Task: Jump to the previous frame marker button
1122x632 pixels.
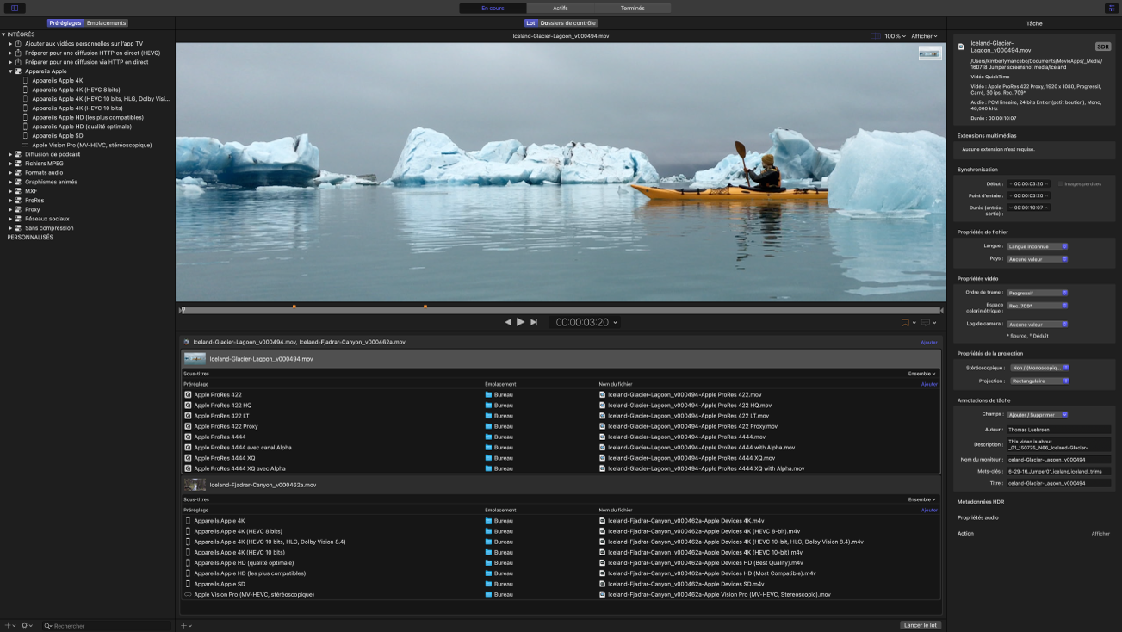Action: tap(507, 322)
